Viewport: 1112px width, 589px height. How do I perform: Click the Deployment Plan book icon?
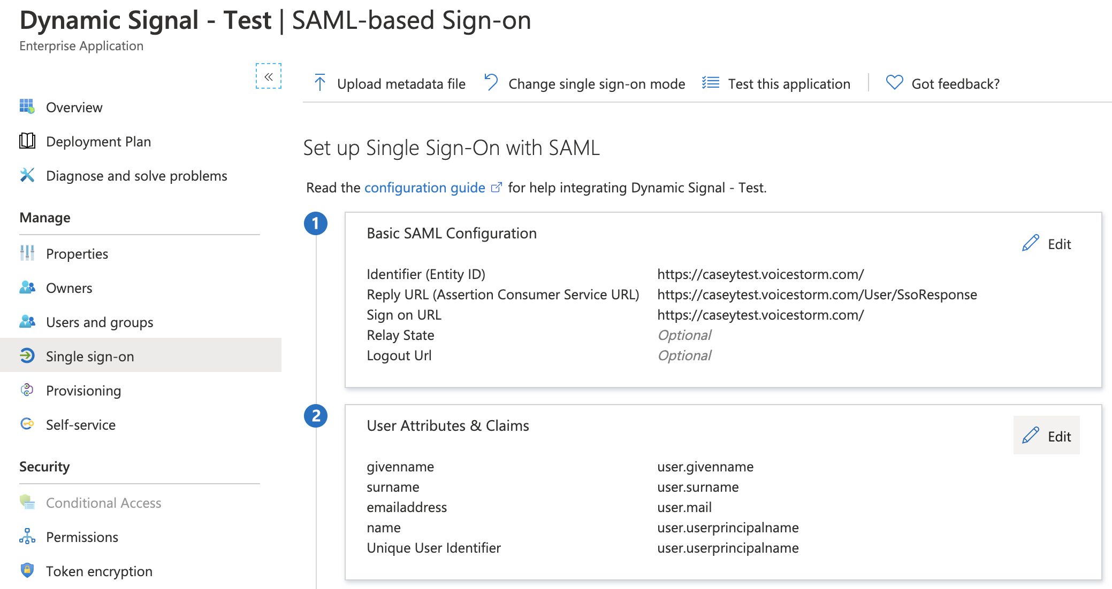(27, 141)
